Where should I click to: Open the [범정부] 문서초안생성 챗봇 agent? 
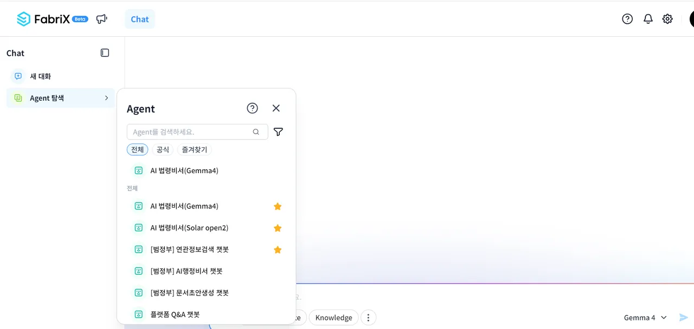point(207,293)
